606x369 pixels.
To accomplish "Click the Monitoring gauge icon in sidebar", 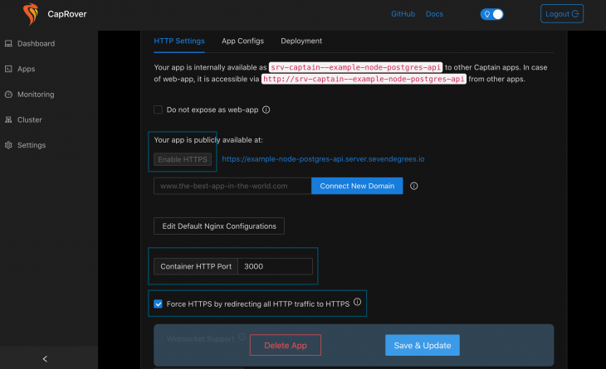I will (8, 95).
